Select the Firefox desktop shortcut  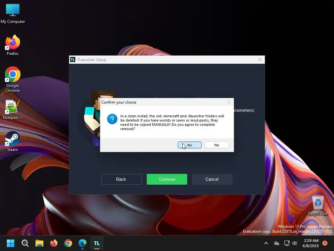(x=13, y=45)
